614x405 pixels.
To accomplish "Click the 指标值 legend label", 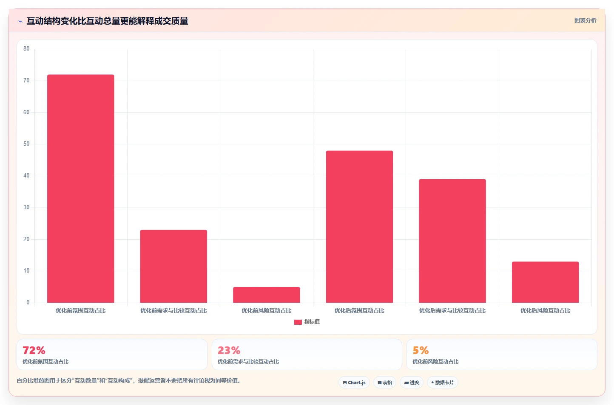I will [312, 322].
